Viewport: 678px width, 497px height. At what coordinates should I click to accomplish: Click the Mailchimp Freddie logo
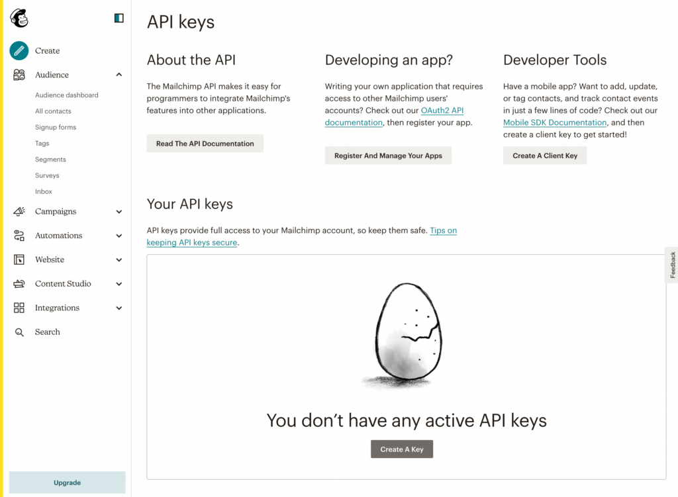pyautogui.click(x=19, y=18)
